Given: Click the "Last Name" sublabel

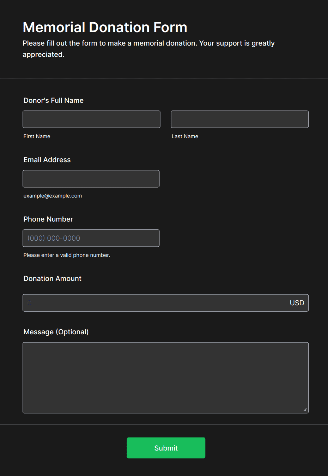Looking at the screenshot, I should tap(185, 136).
